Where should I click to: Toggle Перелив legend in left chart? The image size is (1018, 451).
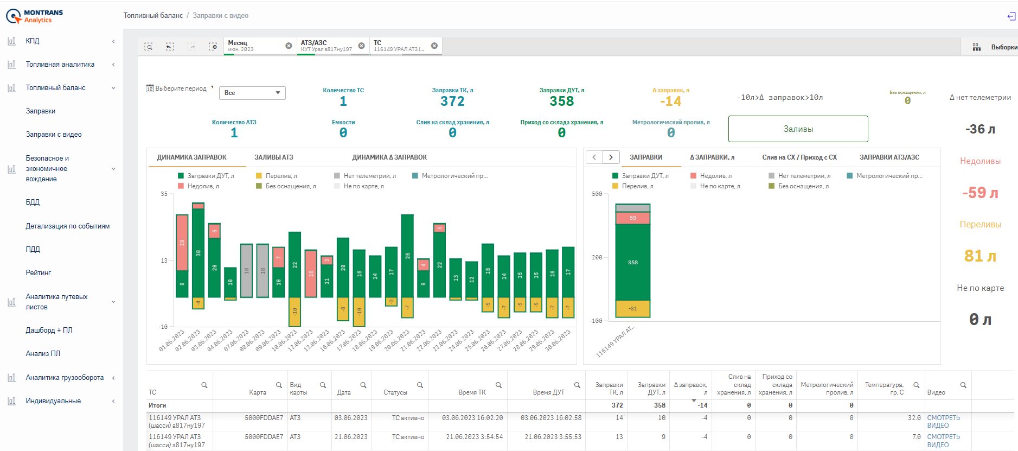point(277,176)
